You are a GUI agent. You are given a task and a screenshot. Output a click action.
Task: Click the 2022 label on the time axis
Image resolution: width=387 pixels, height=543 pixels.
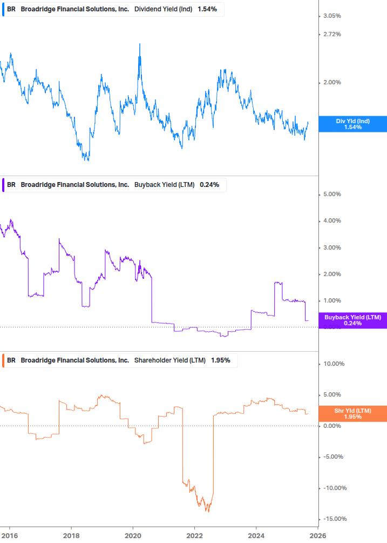(194, 536)
